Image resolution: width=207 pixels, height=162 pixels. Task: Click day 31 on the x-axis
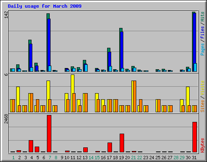(194, 158)
